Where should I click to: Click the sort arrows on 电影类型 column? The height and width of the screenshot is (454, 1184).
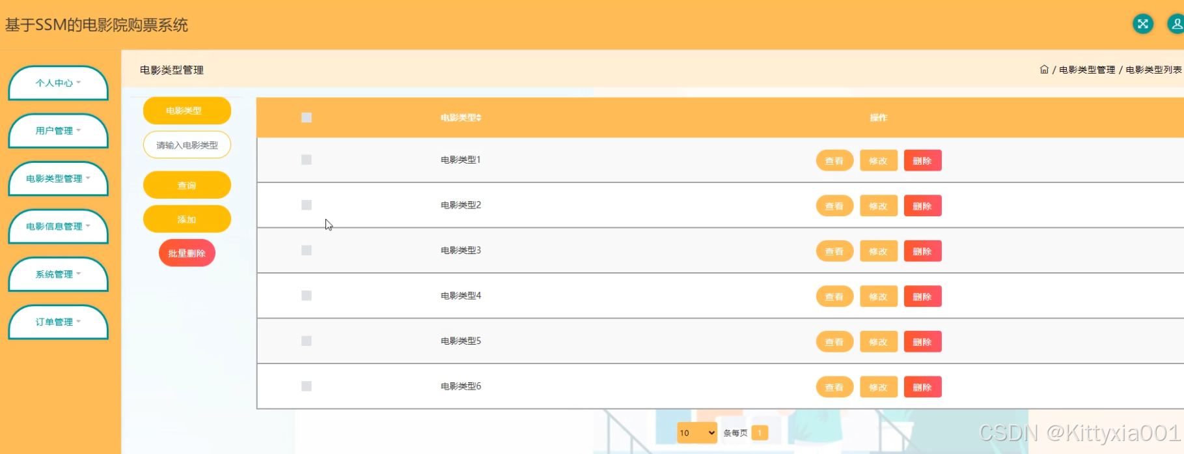pyautogui.click(x=479, y=118)
